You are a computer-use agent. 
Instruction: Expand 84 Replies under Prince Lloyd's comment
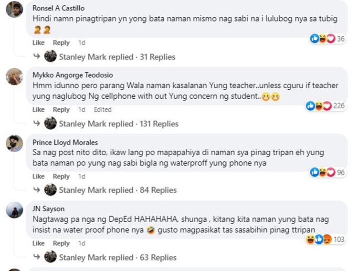[x=158, y=190]
